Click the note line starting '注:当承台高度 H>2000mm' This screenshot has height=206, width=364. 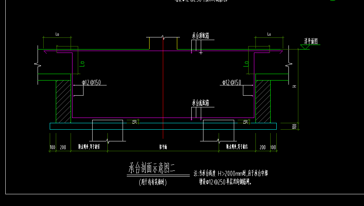click(231, 173)
